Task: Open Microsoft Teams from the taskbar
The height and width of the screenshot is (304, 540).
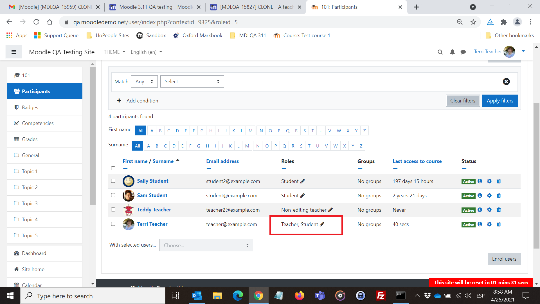Action: click(320, 296)
